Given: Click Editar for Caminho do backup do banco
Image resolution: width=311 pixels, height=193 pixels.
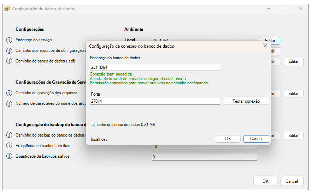Looking at the screenshot, I should coord(293,135).
